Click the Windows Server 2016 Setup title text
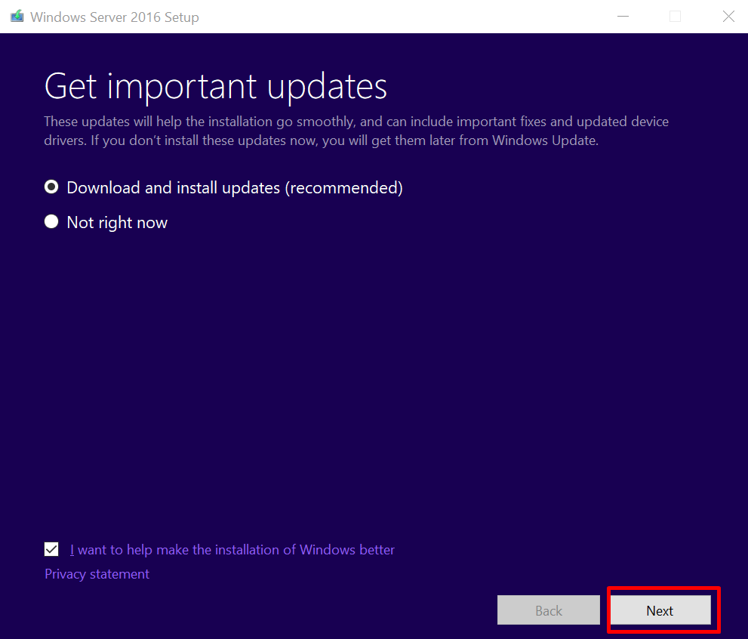 pyautogui.click(x=114, y=17)
